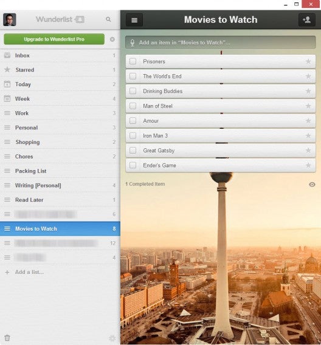Image resolution: width=321 pixels, height=345 pixels.
Task: Select the Packing List
Action: pos(60,171)
